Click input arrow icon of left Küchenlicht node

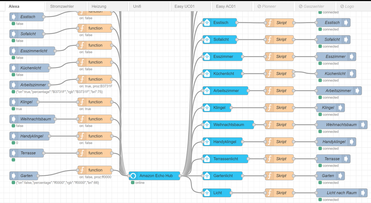[x=14, y=68]
